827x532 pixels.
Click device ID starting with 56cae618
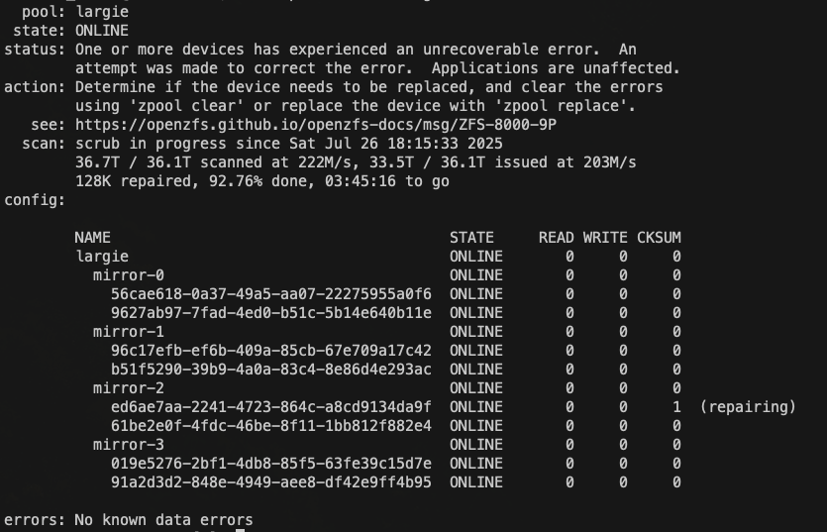click(x=270, y=294)
